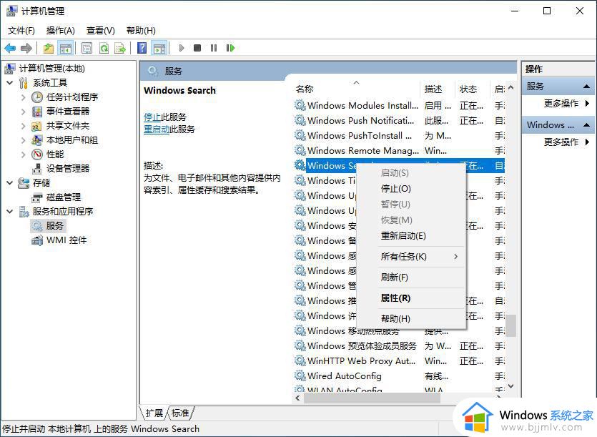Click the Restart Service toolbar icon
The image size is (597, 437).
230,48
